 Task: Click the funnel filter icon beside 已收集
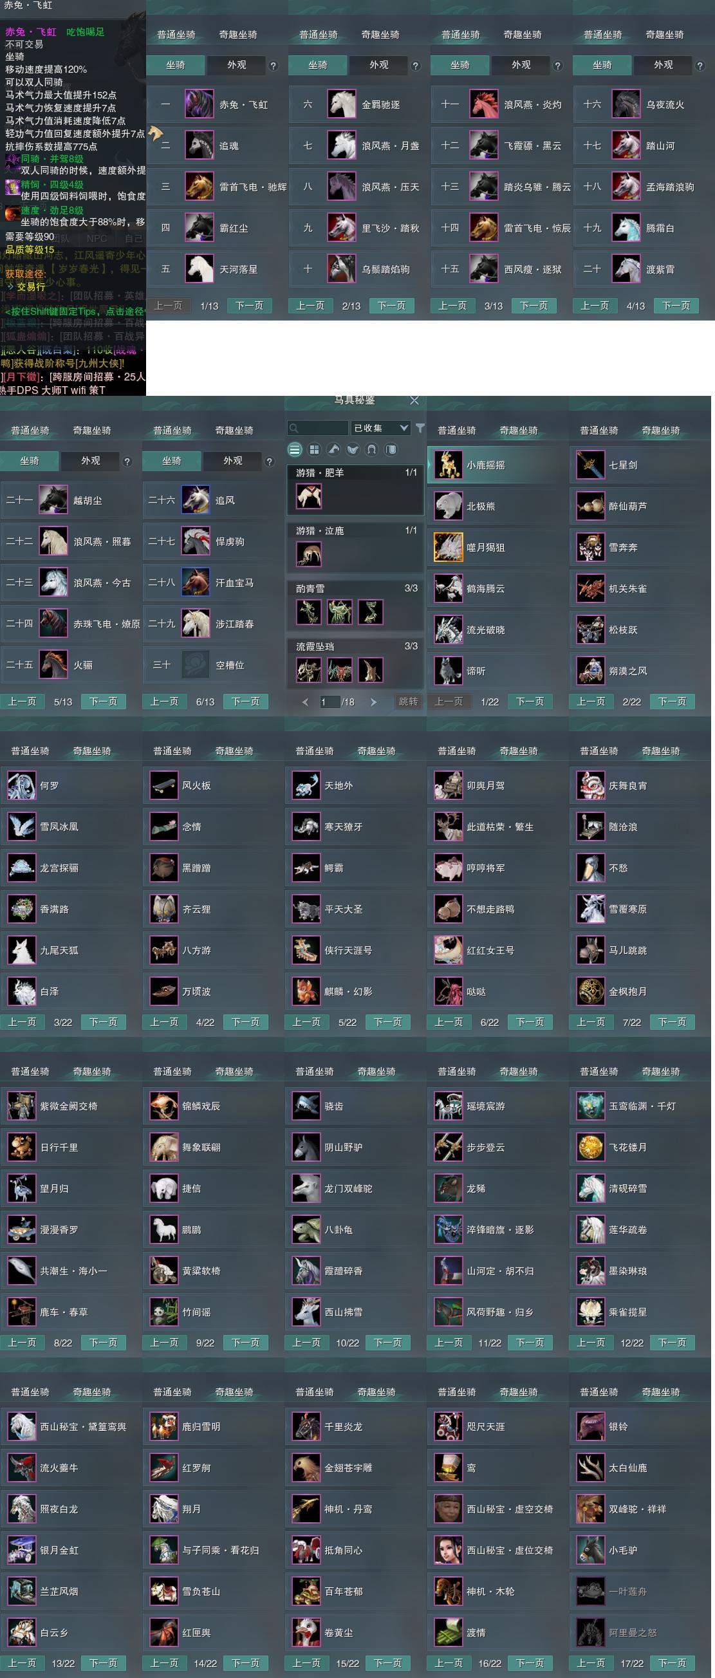pyautogui.click(x=420, y=428)
